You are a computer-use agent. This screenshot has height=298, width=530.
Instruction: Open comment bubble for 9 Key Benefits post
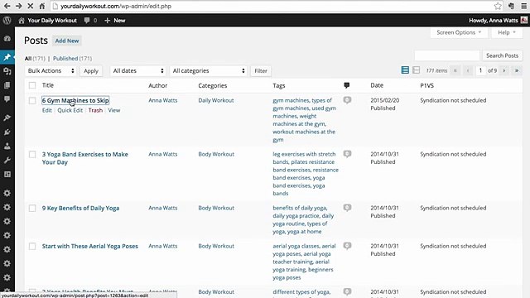coord(347,208)
